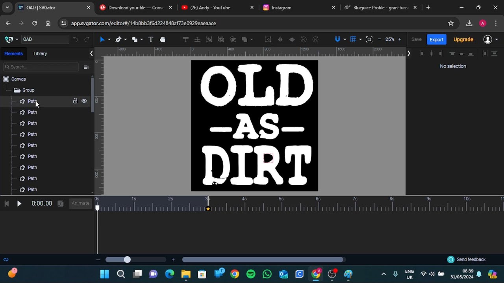The height and width of the screenshot is (283, 504).
Task: Select the Text tool
Action: (x=151, y=39)
